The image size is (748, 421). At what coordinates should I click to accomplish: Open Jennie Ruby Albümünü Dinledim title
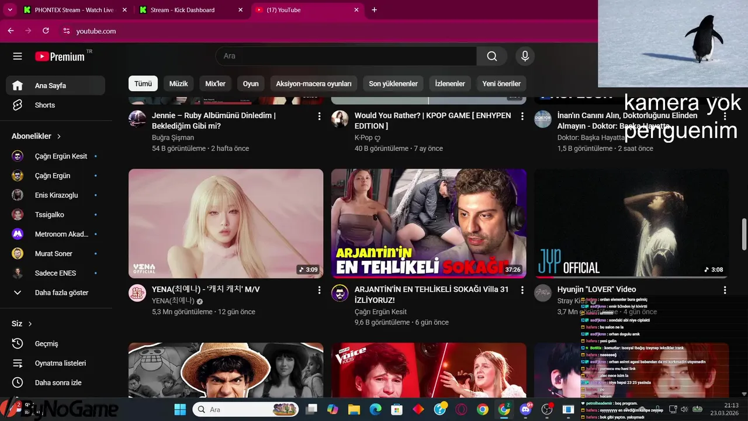(214, 121)
